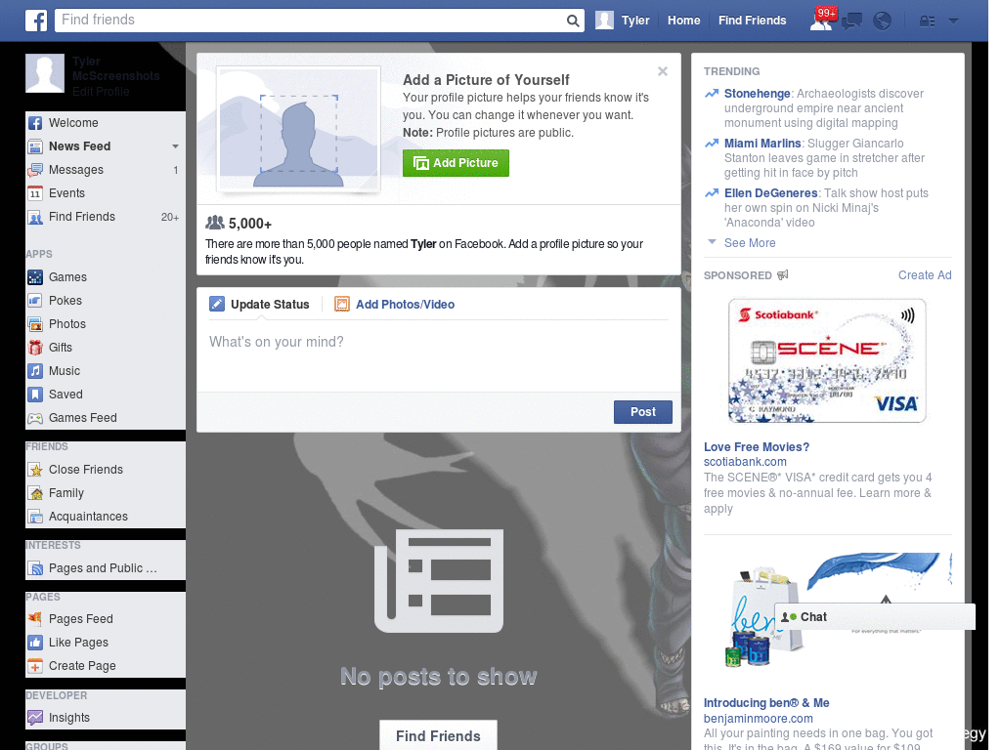Open the Saved bookmark icon

pos(35,395)
